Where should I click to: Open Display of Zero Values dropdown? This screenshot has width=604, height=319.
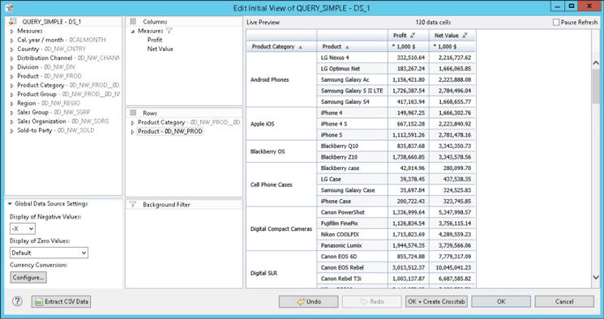point(49,253)
